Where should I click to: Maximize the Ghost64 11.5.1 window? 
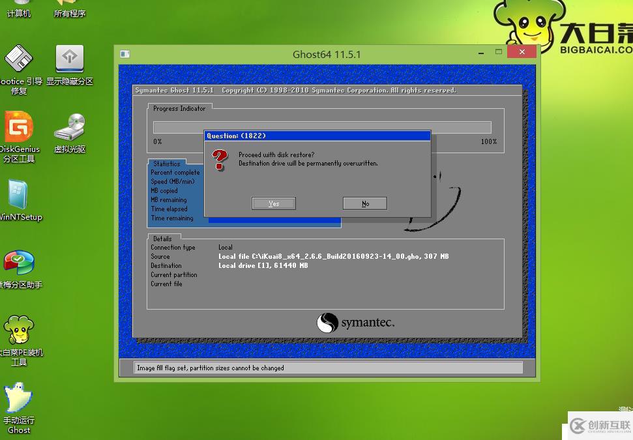click(x=499, y=51)
